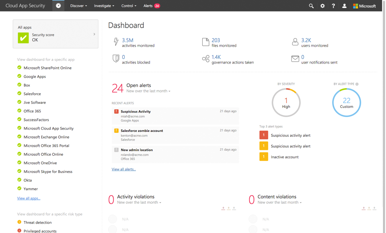Click Cloud App Security title
This screenshot has height=233, width=386.
point(25,6)
